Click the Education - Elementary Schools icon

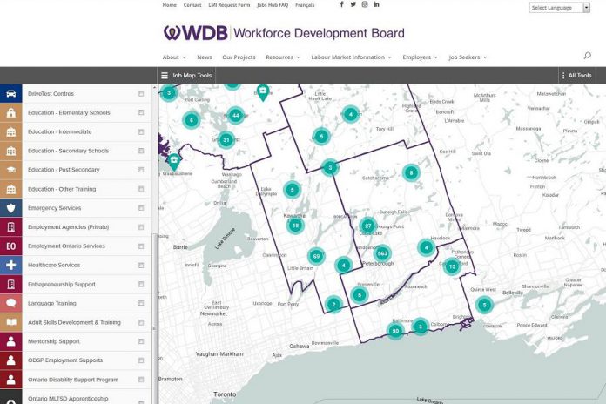pyautogui.click(x=10, y=112)
